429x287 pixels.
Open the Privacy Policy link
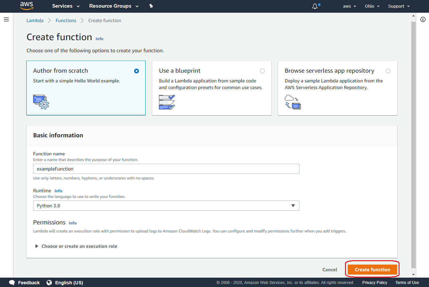pos(375,283)
